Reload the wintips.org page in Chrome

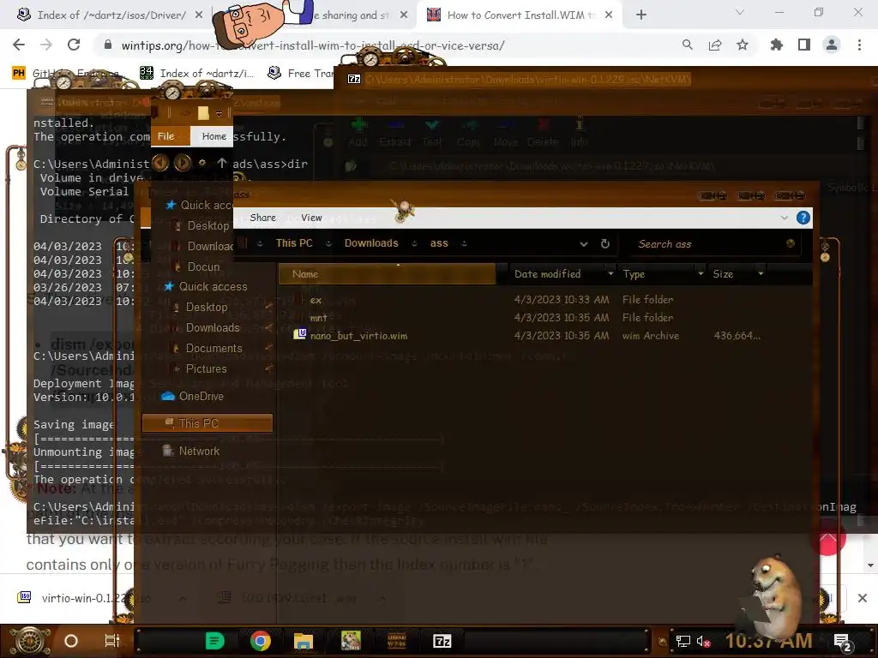(74, 45)
